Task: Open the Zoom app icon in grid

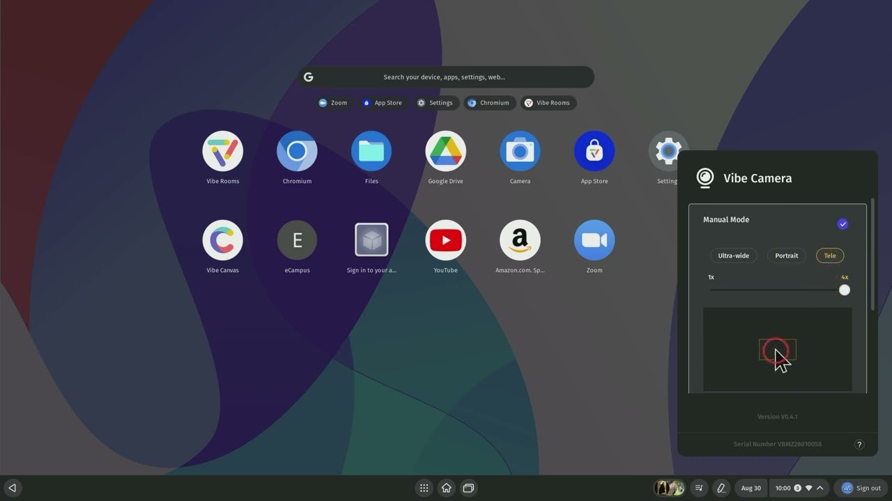Action: 594,240
